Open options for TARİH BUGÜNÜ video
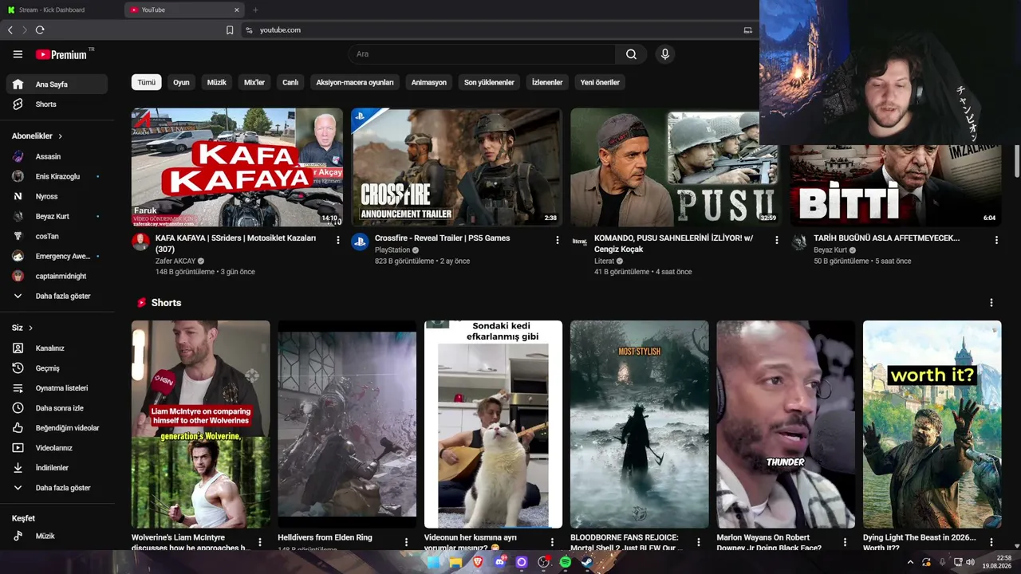 pyautogui.click(x=996, y=240)
